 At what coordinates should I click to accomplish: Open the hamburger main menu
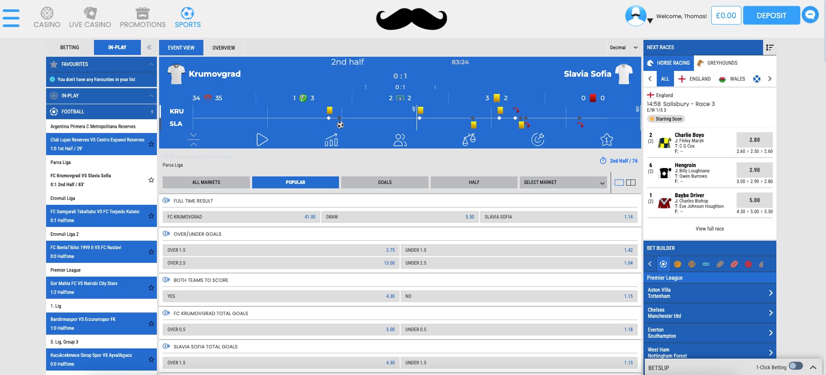(x=11, y=18)
